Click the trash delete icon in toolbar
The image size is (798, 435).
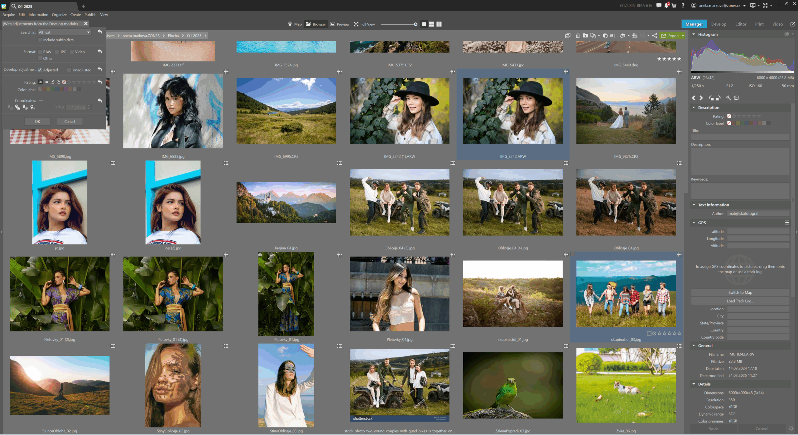[x=578, y=36]
